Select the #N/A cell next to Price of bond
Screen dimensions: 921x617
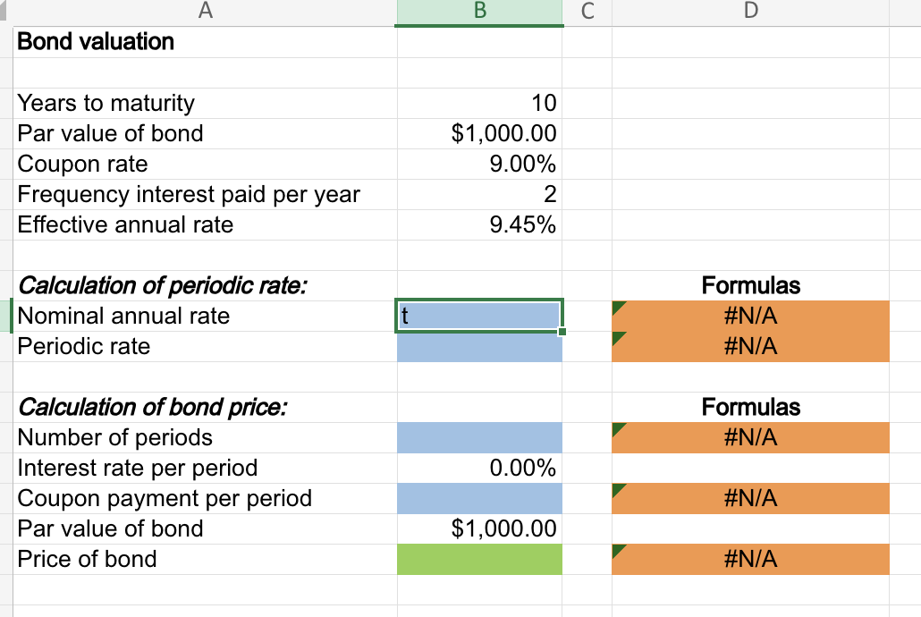click(x=750, y=559)
